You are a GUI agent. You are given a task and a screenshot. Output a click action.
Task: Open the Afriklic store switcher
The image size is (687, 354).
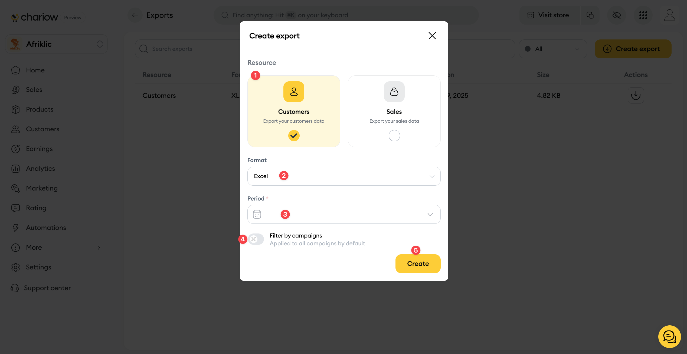point(57,44)
